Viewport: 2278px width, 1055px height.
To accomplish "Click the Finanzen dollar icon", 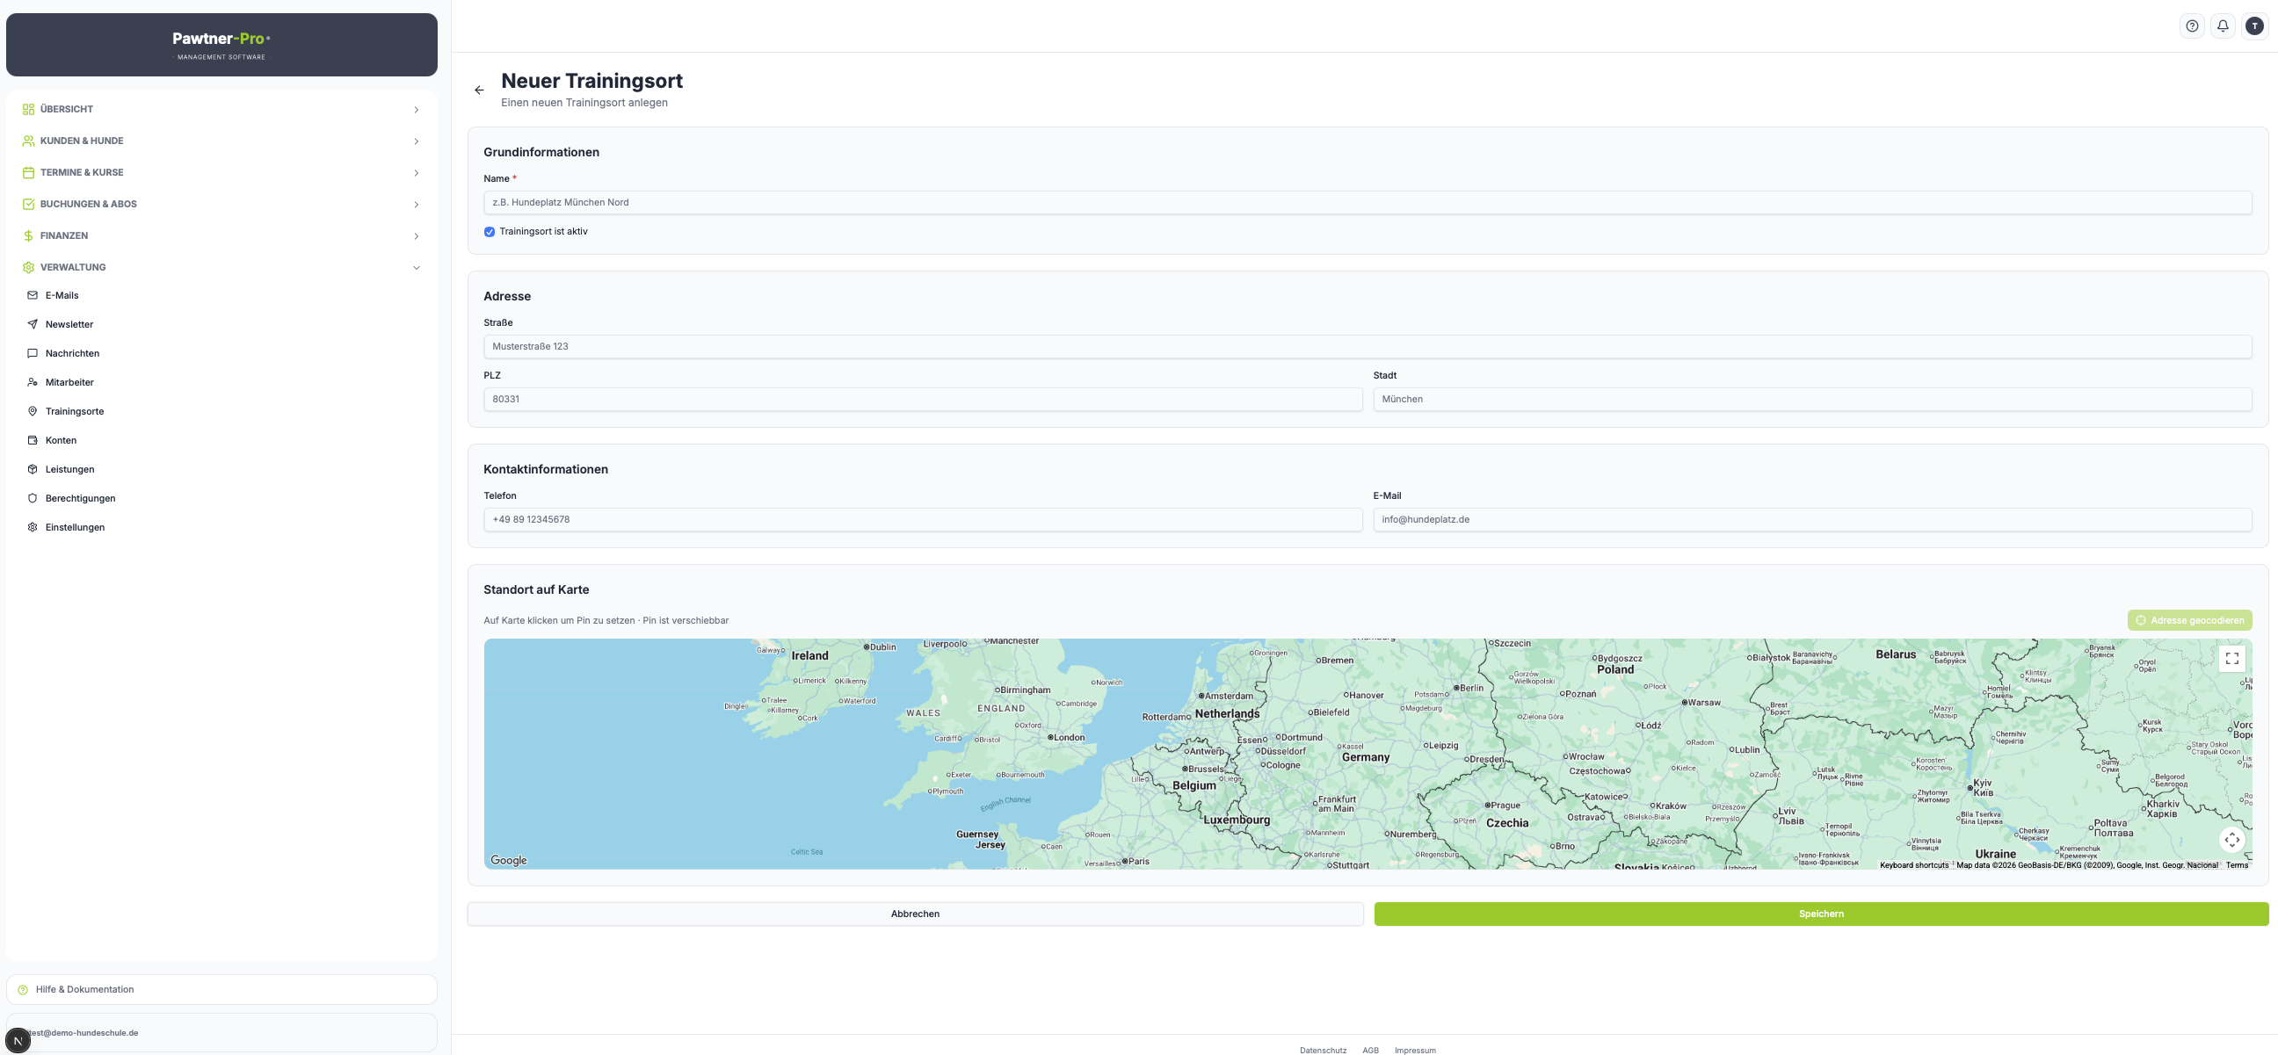I will (28, 236).
